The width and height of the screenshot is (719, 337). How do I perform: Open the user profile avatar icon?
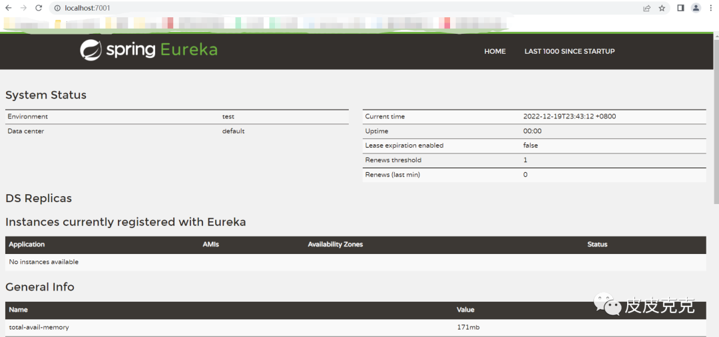pyautogui.click(x=696, y=8)
